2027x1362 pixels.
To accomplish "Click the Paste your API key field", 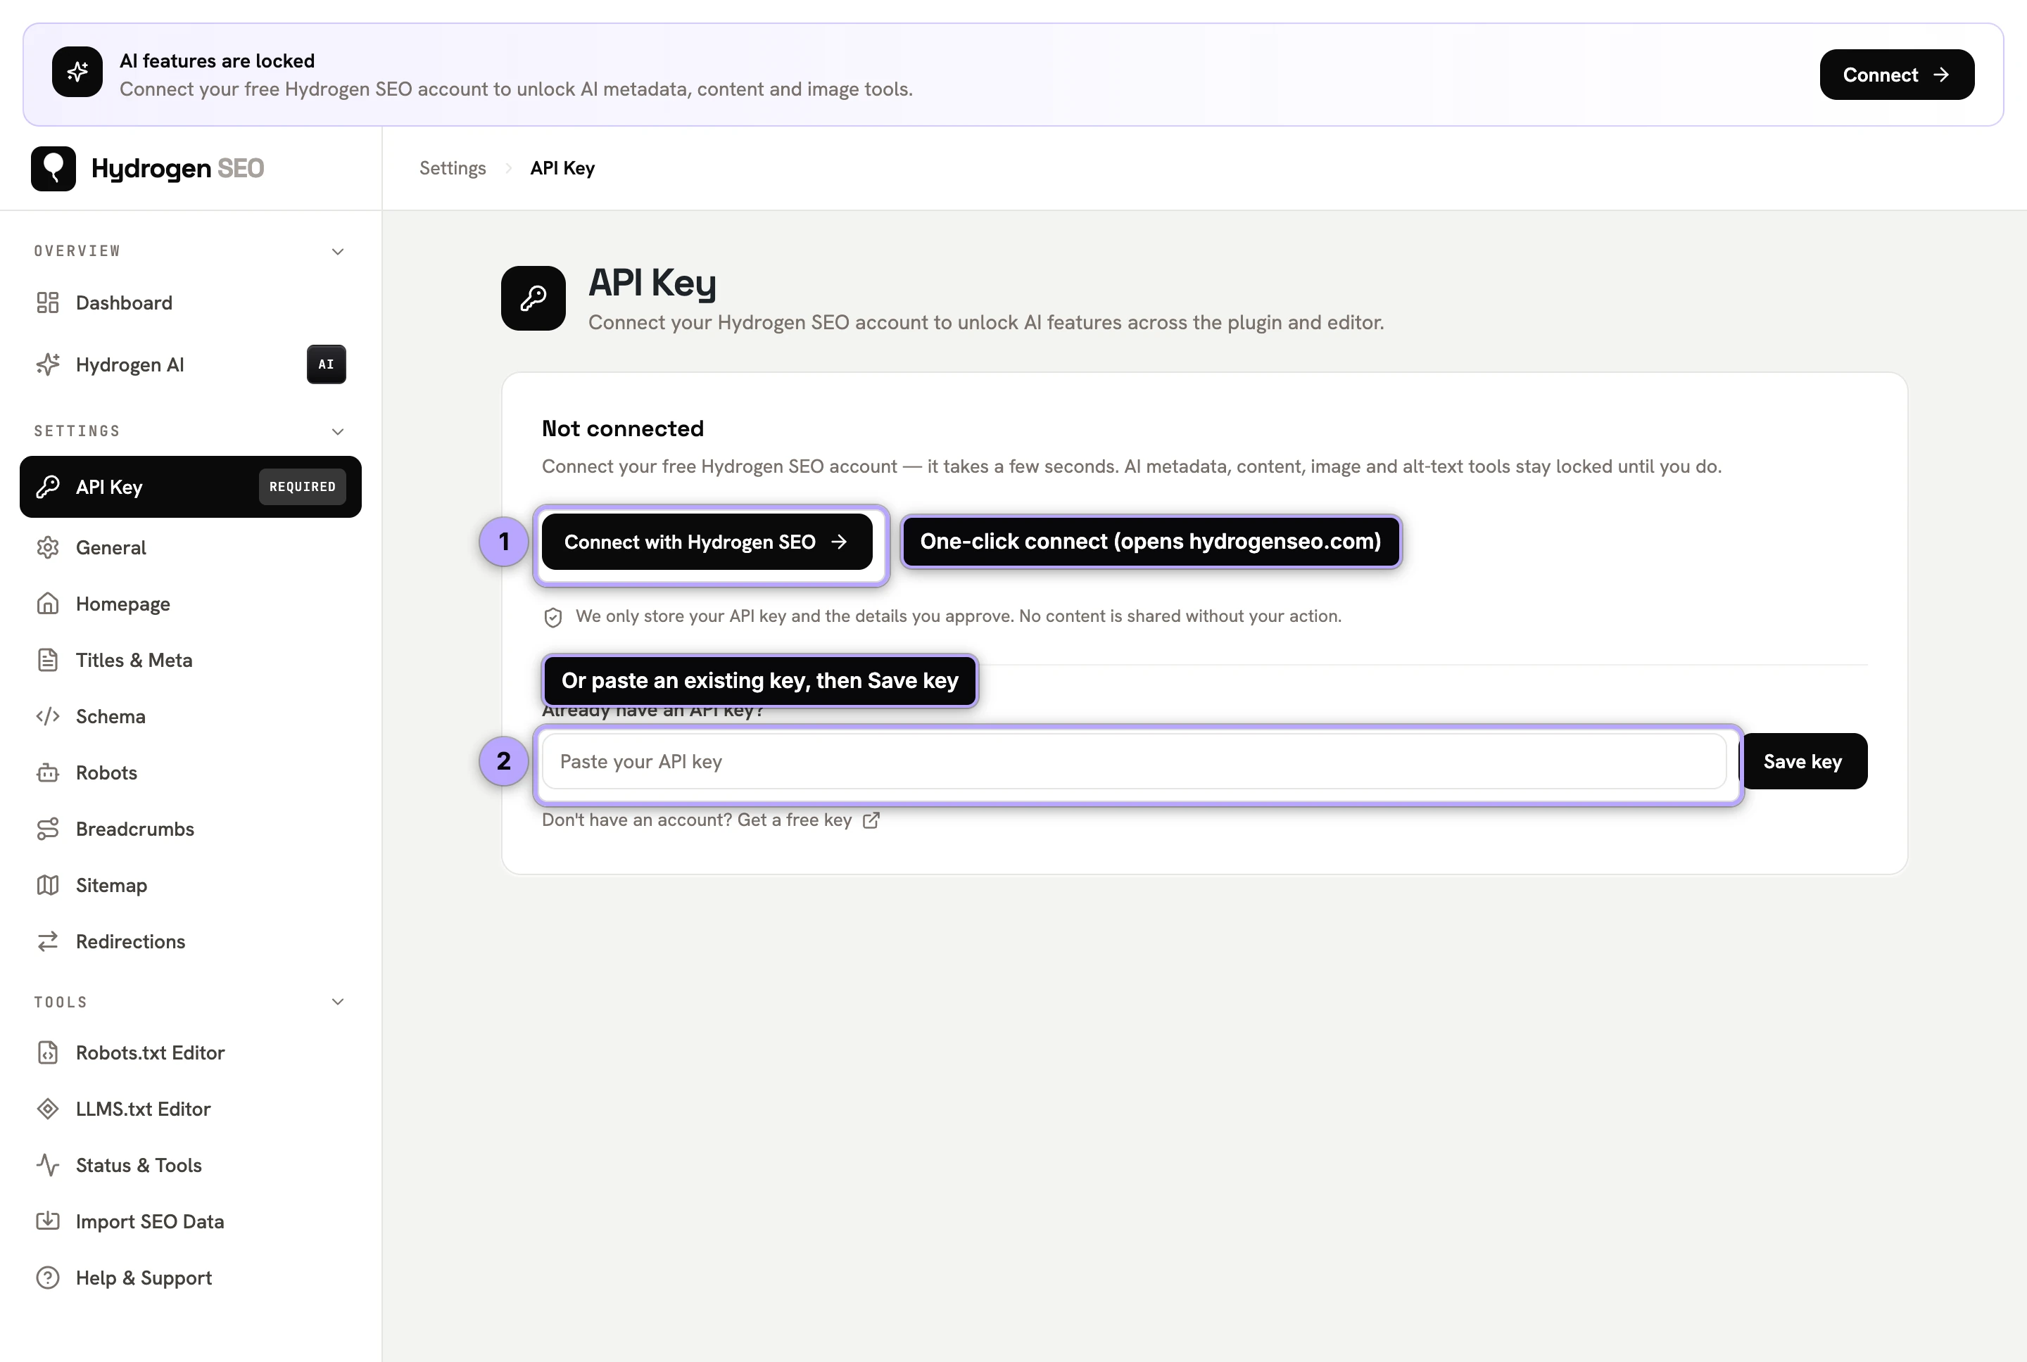I will point(1134,762).
